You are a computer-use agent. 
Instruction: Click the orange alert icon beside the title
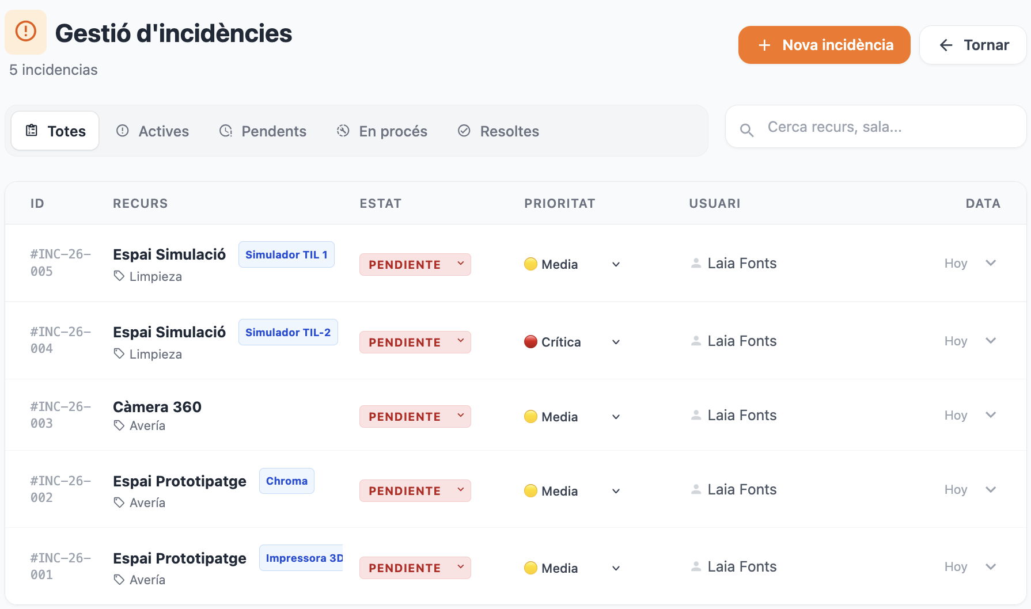coord(25,31)
